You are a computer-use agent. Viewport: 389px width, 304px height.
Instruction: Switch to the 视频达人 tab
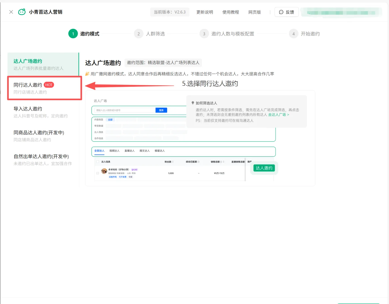coord(114,151)
